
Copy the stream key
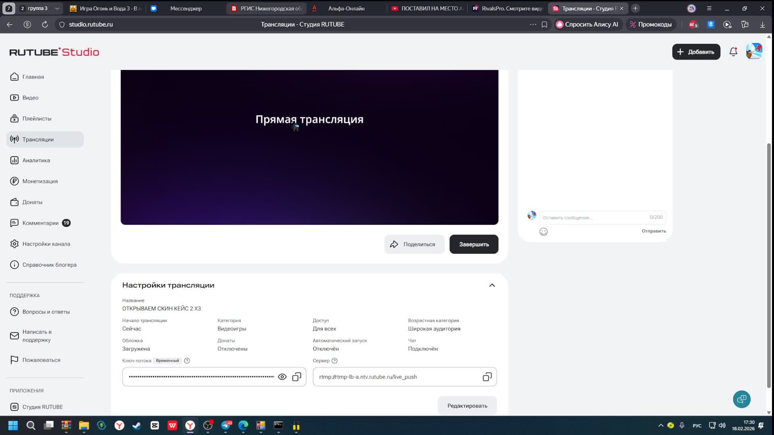click(297, 377)
